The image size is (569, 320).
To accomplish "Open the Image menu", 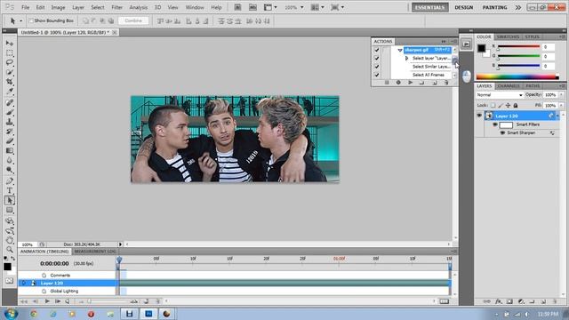I will click(58, 7).
